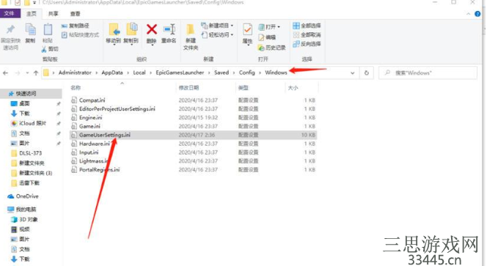Image resolution: width=487 pixels, height=266 pixels.
Task: Click the Copy to folder icon
Action: (131, 30)
